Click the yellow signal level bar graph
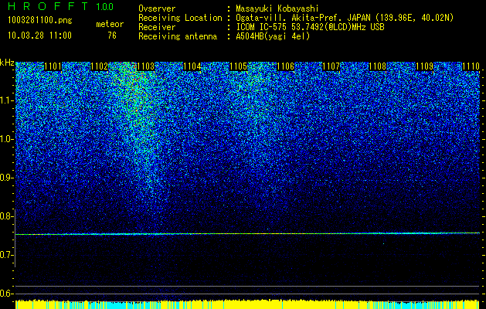The image size is (486, 309). [x=247, y=304]
